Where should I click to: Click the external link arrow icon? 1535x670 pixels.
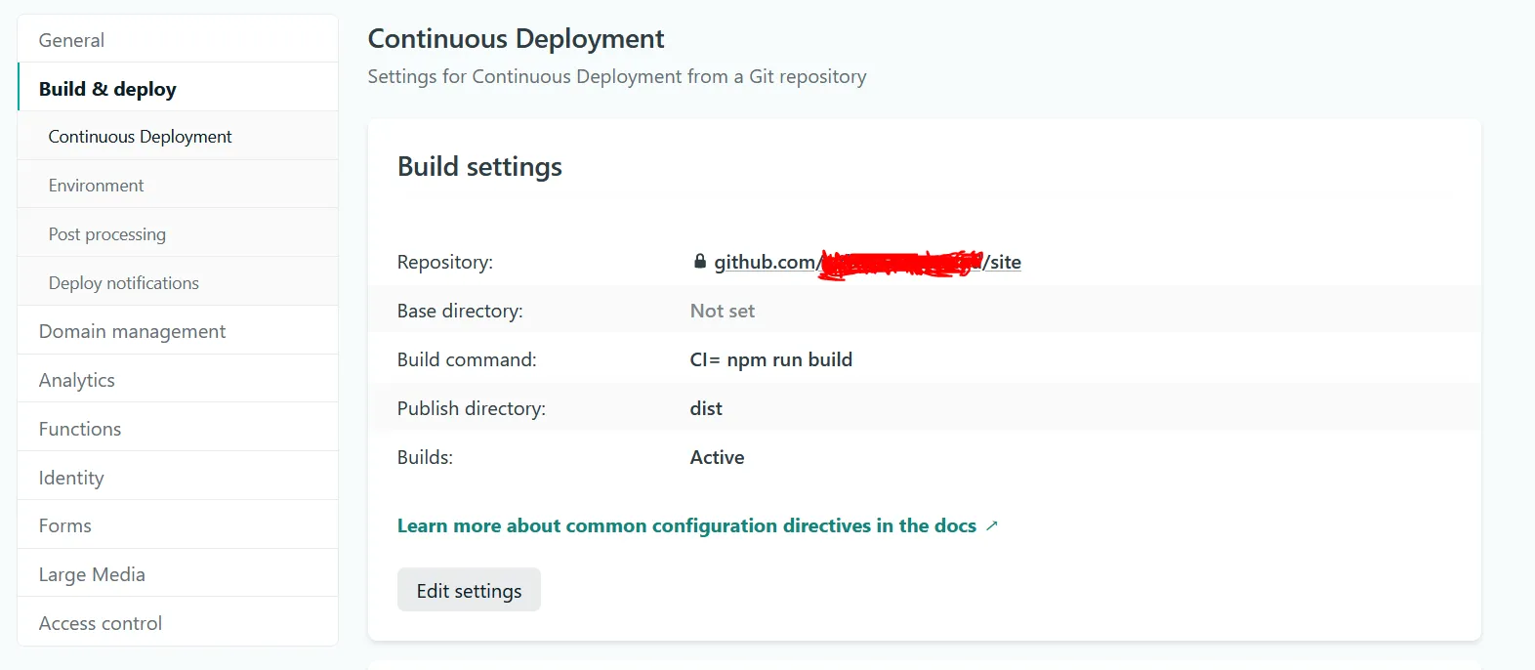(992, 525)
